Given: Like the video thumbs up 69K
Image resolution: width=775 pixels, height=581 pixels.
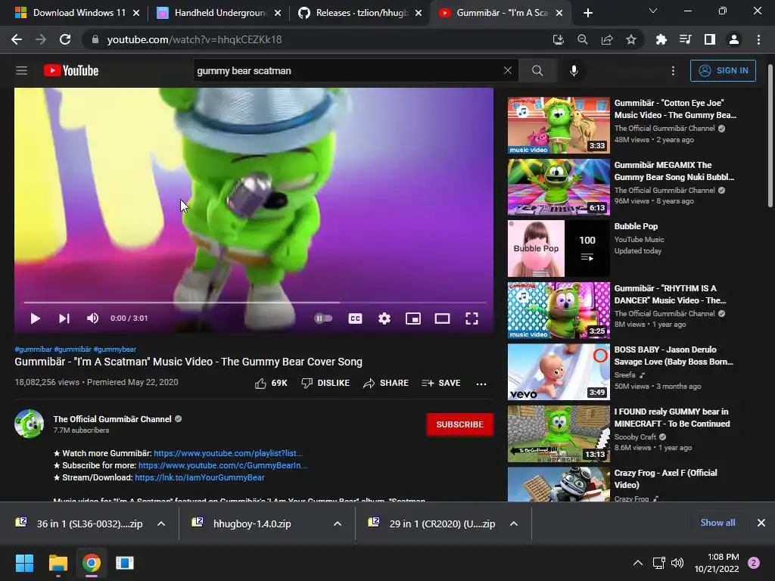Looking at the screenshot, I should (x=271, y=383).
